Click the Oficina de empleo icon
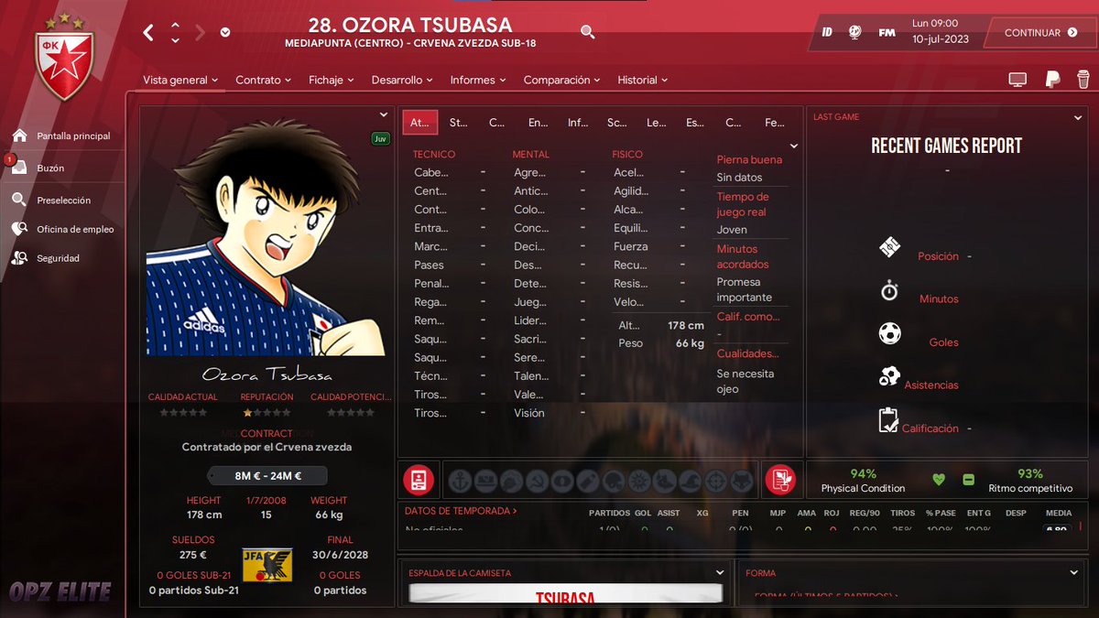 coord(19,229)
